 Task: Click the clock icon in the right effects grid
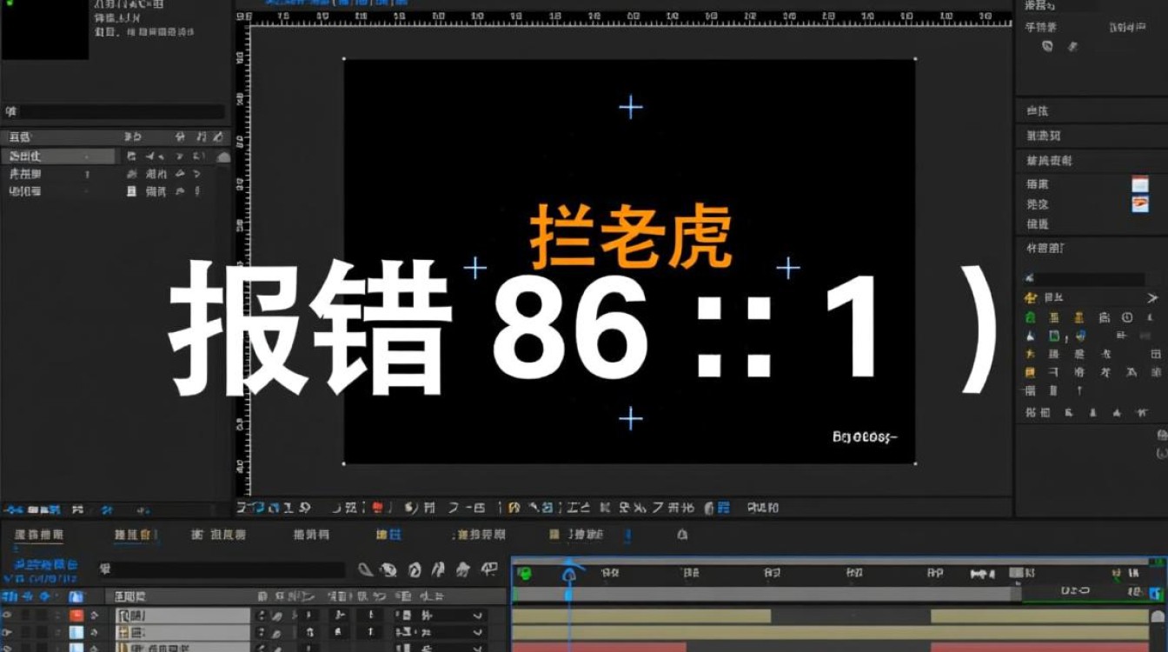coord(1127,317)
